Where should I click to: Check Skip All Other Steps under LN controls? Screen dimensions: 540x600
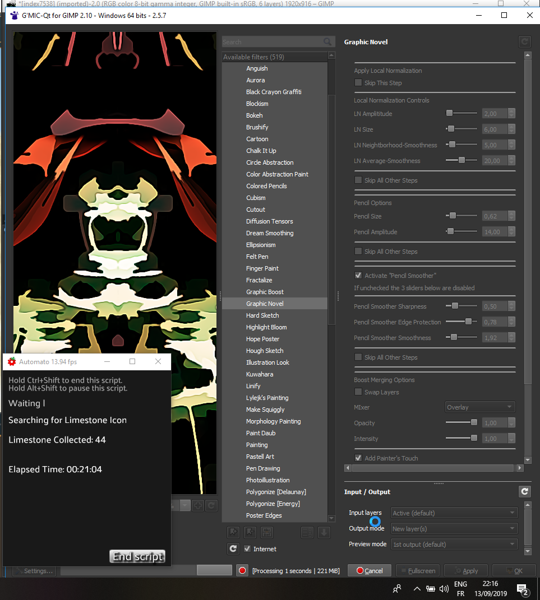pos(358,180)
